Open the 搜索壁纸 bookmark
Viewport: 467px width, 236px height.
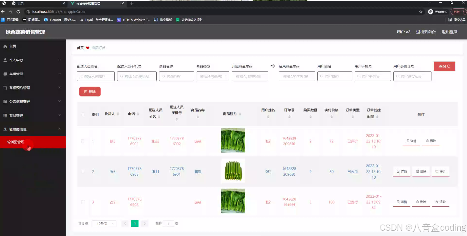coord(163,20)
